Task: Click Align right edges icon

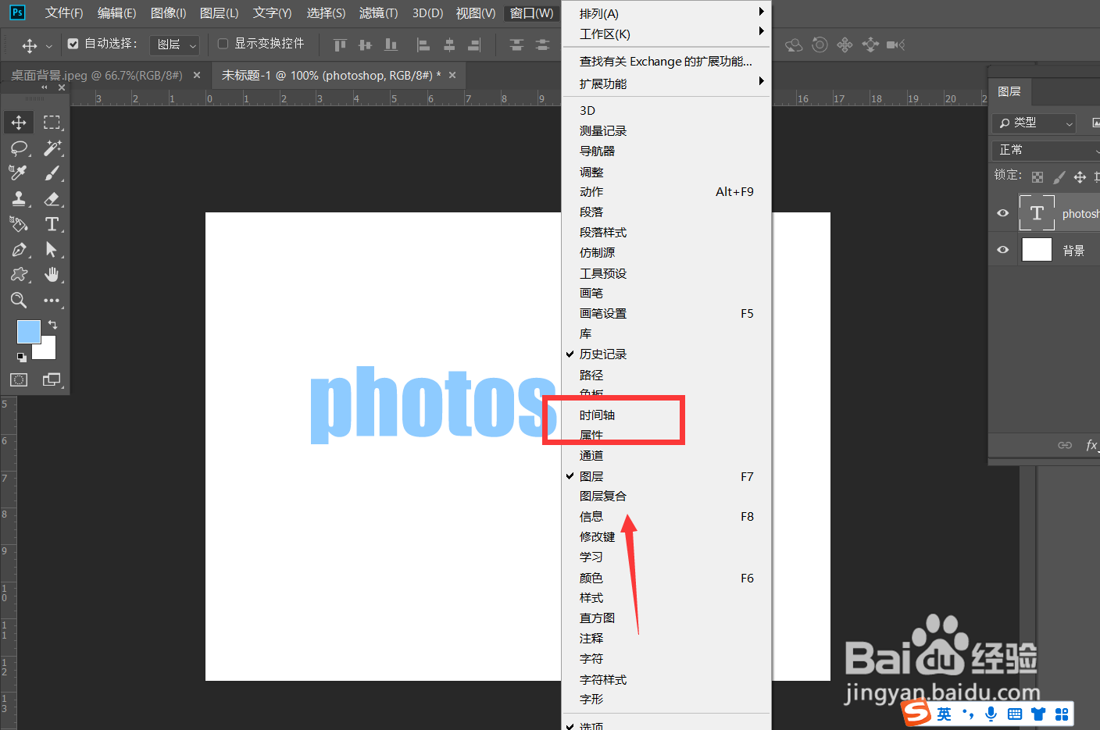Action: coord(474,45)
